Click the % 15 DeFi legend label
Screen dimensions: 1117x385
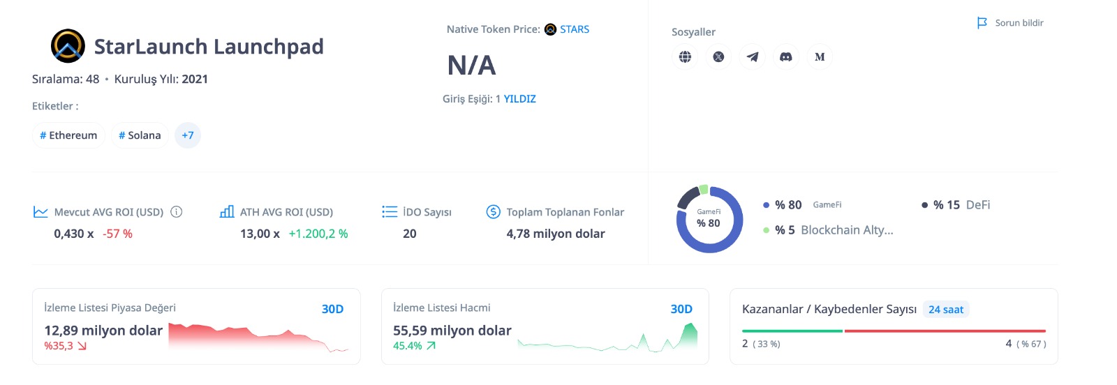pyautogui.click(x=962, y=205)
